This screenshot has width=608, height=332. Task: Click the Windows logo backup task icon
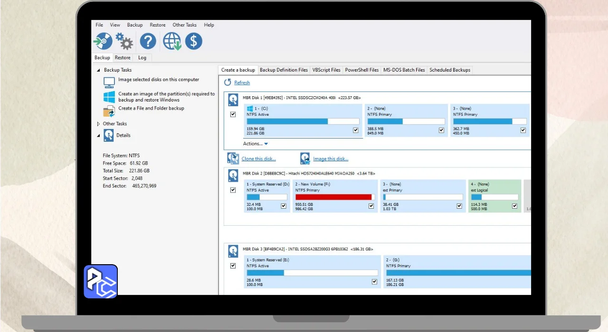109,97
